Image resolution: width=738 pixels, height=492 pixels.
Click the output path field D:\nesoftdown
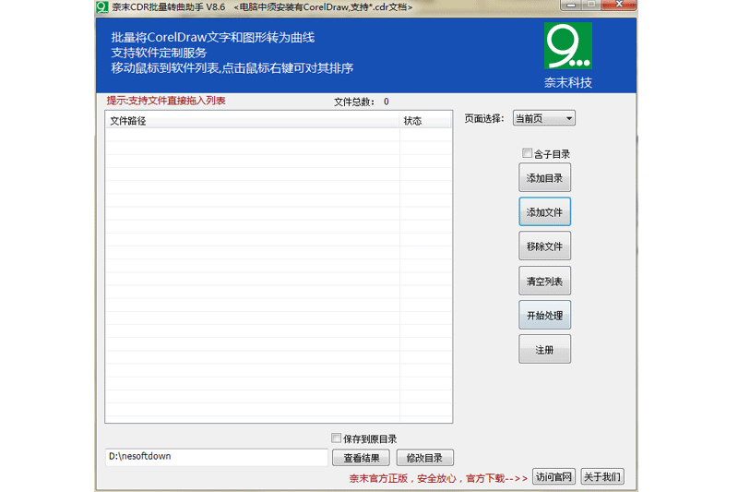pyautogui.click(x=215, y=457)
